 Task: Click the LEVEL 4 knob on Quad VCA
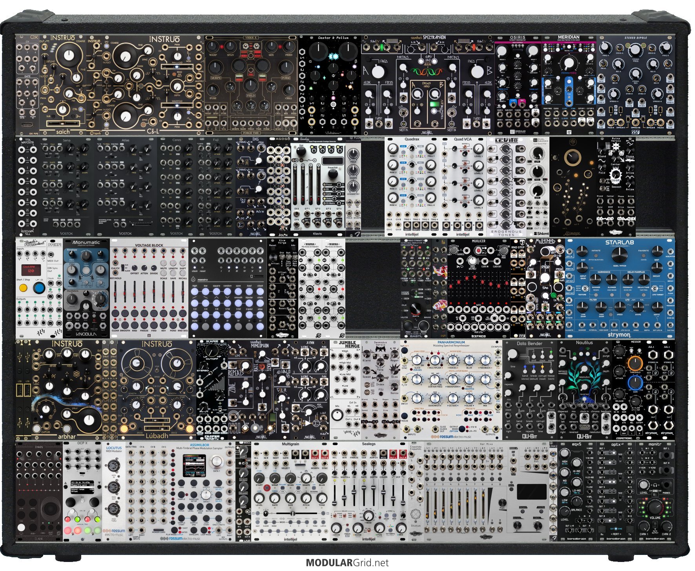click(478, 200)
